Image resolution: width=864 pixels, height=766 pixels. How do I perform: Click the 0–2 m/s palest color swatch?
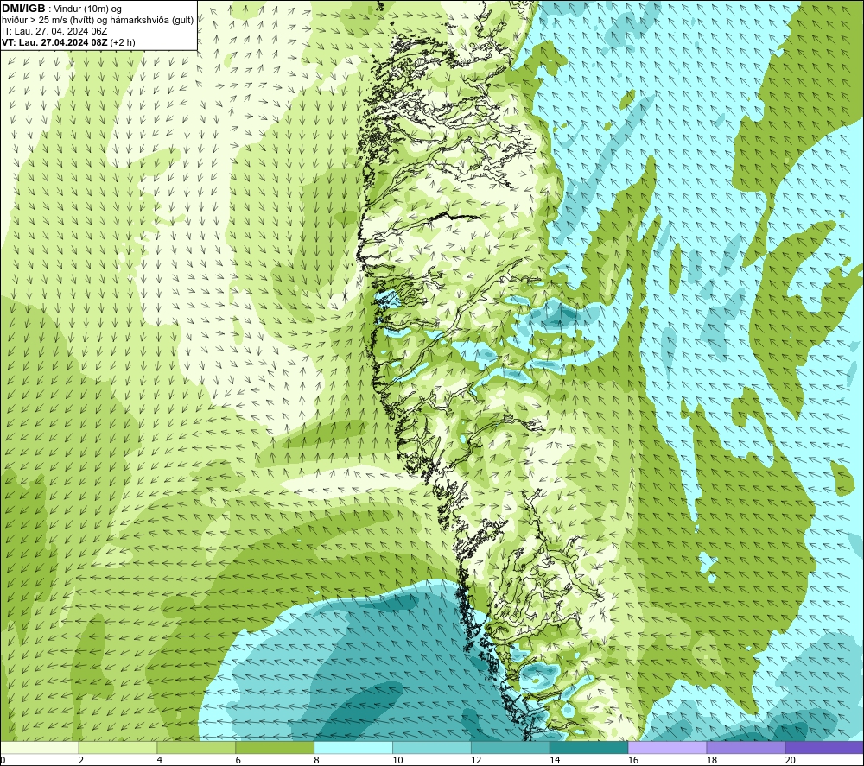39,747
